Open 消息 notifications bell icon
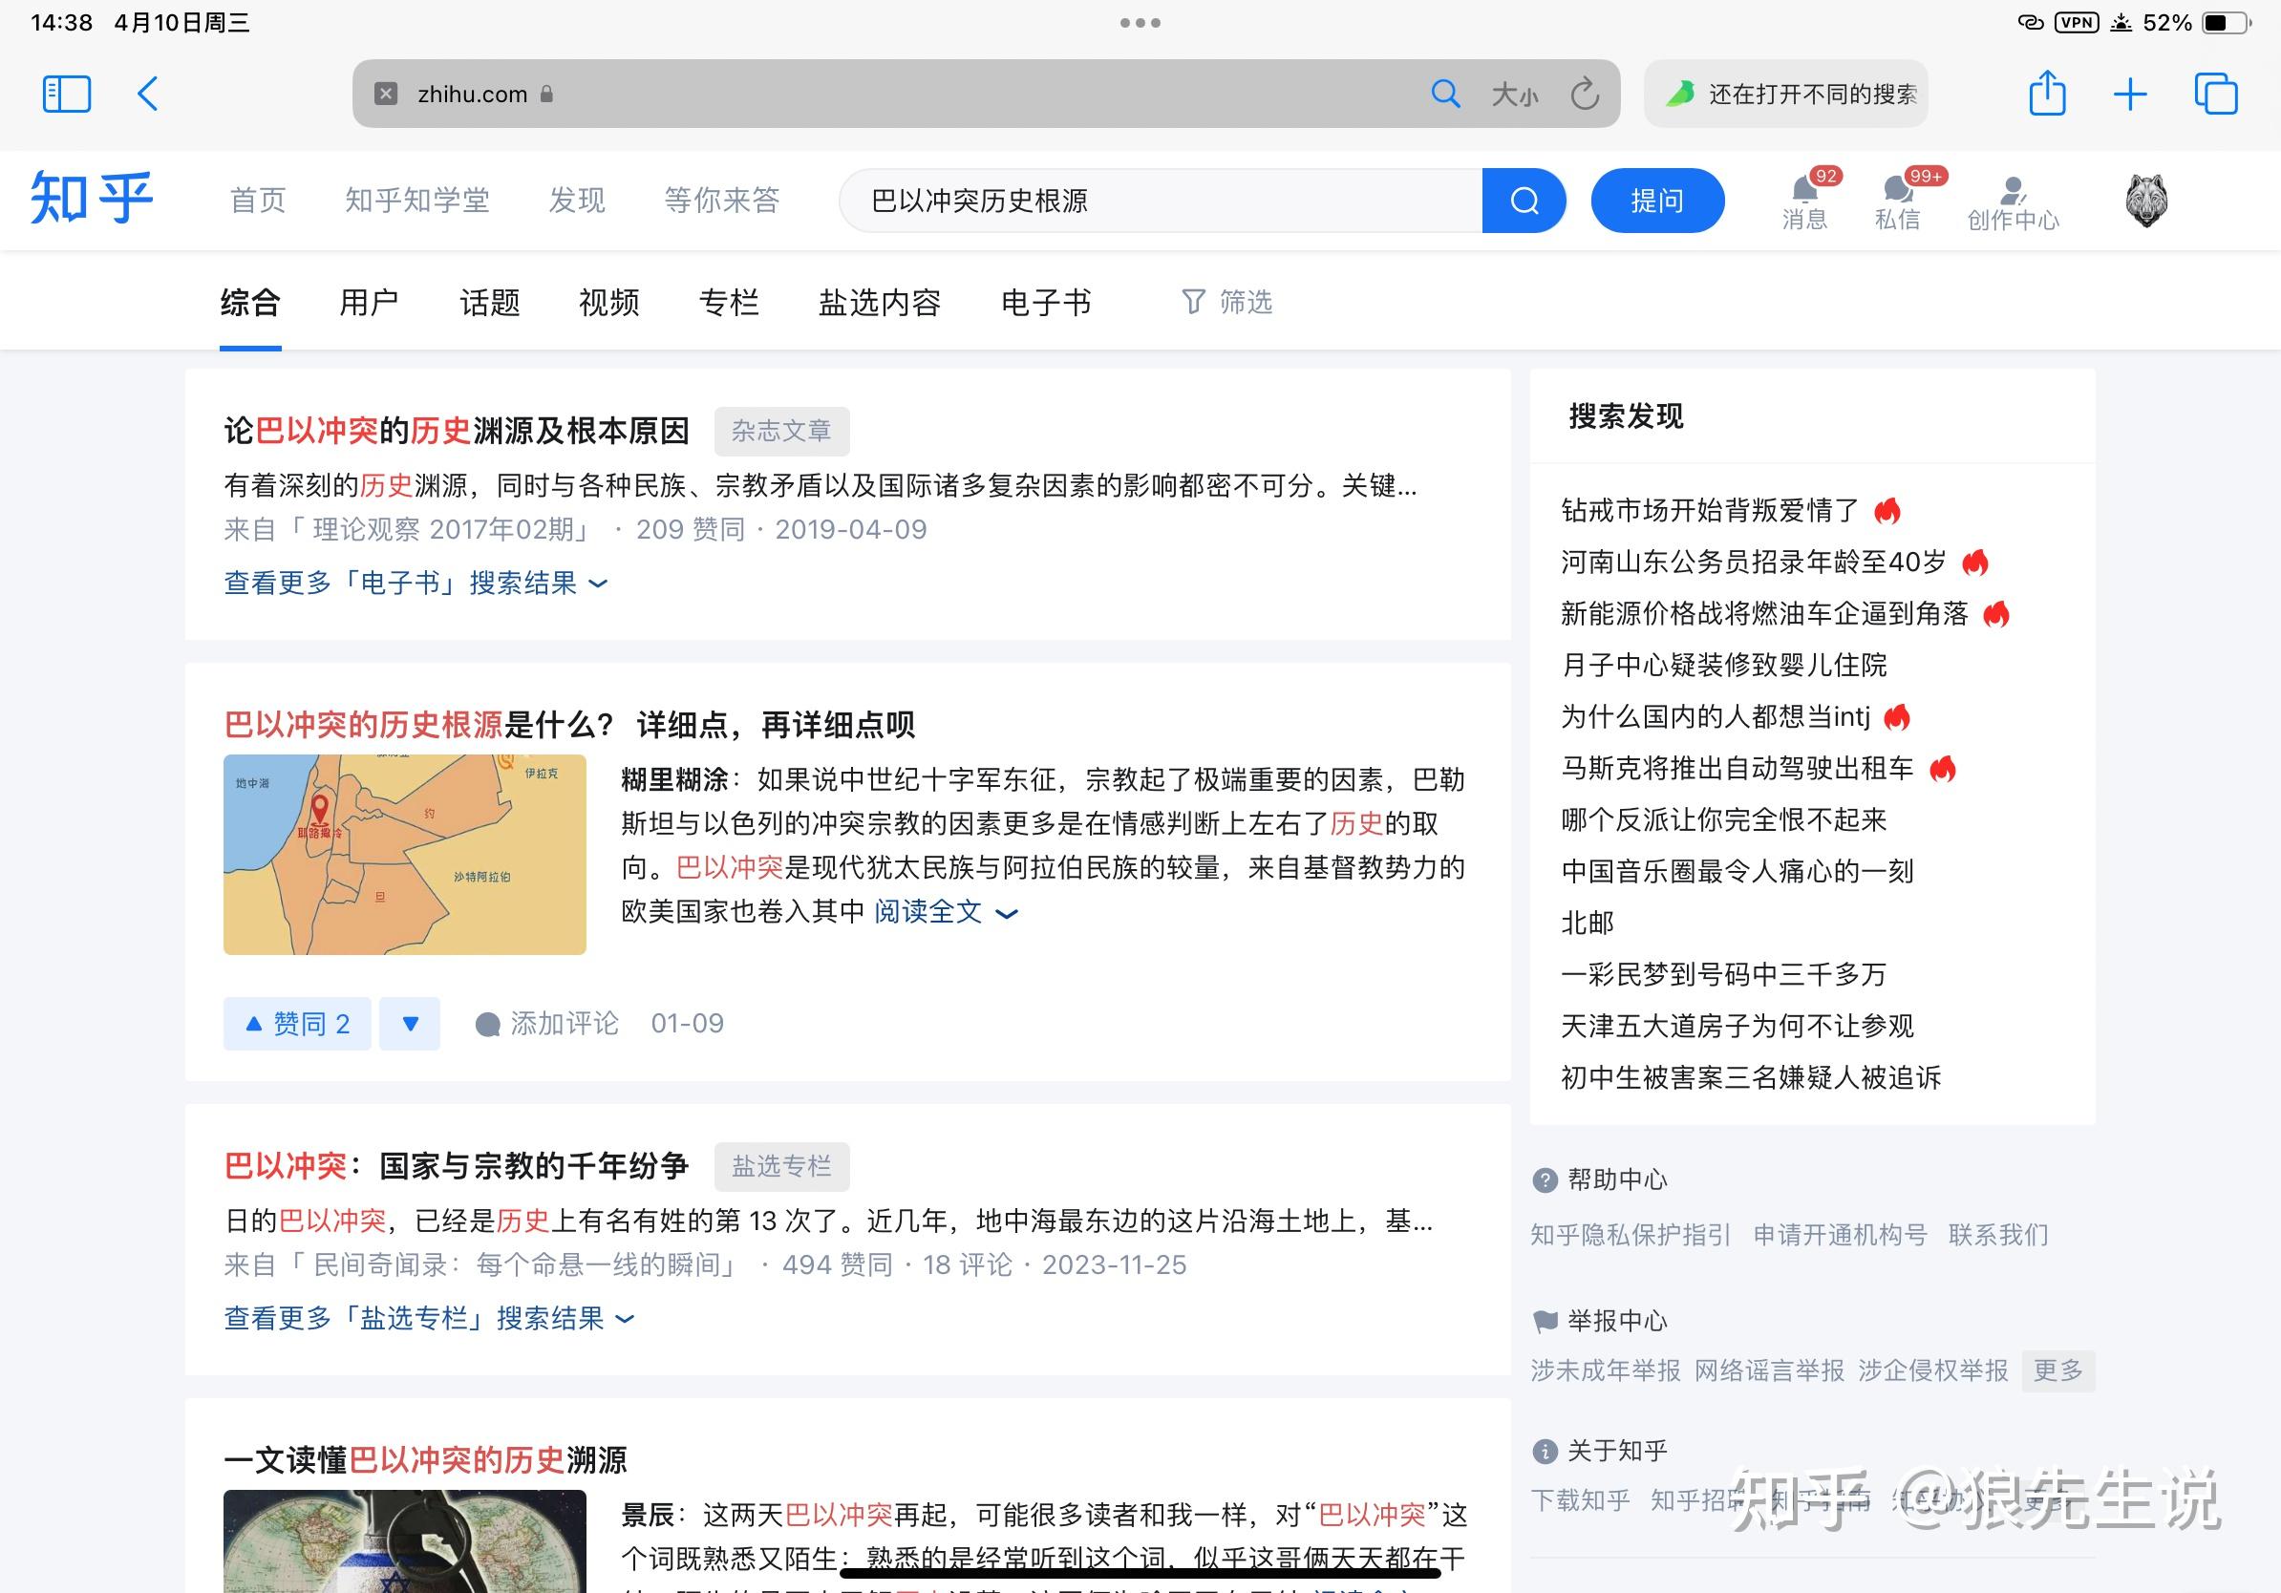Screen dimensions: 2281x1593 (1804, 201)
